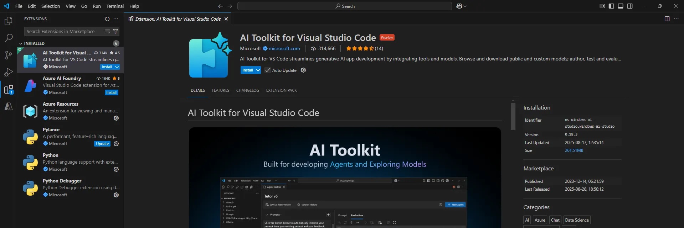Image resolution: width=684 pixels, height=228 pixels.
Task: Install AI Toolkit from the sidebar list
Action: [107, 67]
